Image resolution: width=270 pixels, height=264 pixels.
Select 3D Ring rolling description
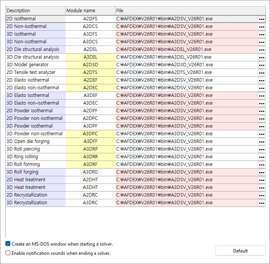pyautogui.click(x=35, y=157)
